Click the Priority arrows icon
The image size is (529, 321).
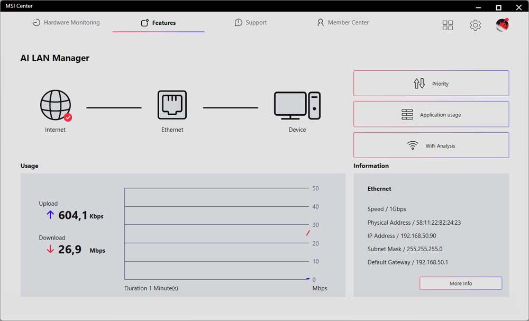click(x=419, y=84)
